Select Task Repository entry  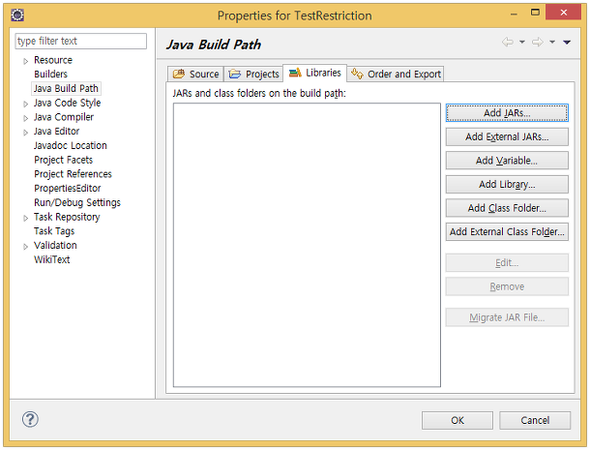point(67,217)
